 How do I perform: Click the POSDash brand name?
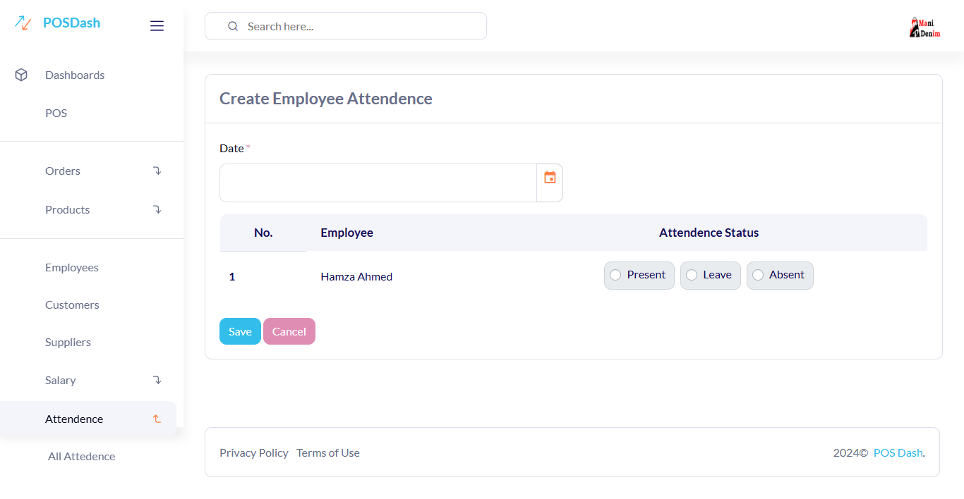click(71, 23)
